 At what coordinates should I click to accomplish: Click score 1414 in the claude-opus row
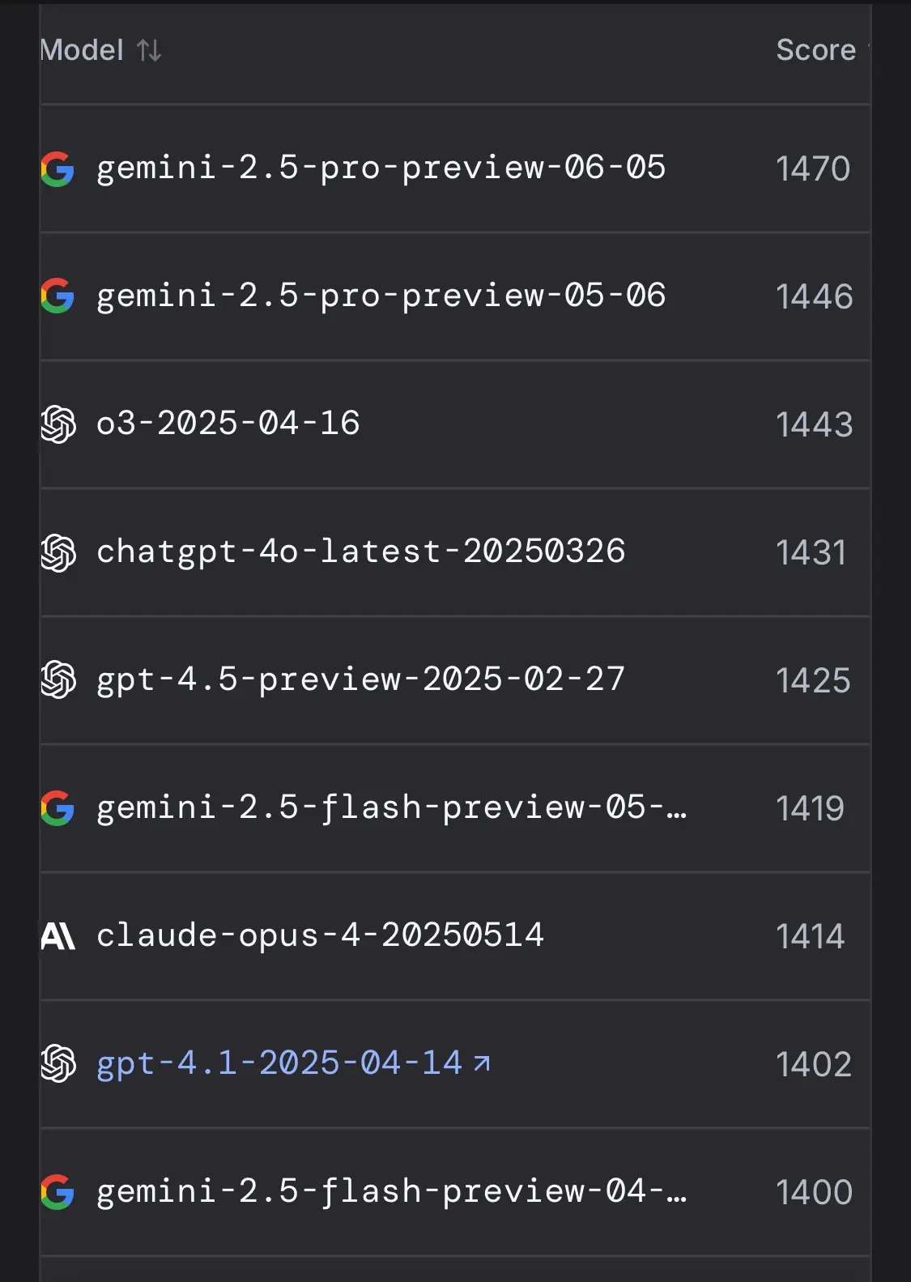[x=810, y=936]
